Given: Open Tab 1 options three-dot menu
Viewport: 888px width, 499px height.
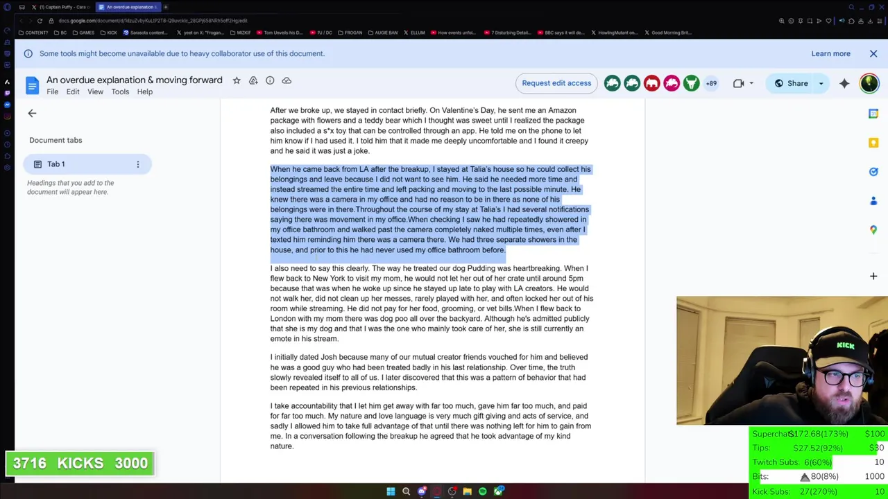Looking at the screenshot, I should 137,164.
